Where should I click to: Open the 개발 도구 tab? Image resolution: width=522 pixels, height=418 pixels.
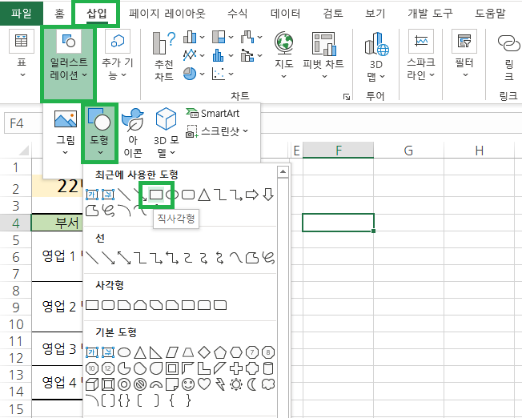[430, 14]
